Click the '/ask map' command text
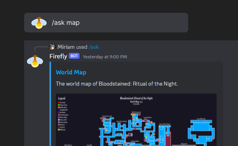This screenshot has height=146, width=238. click(66, 23)
